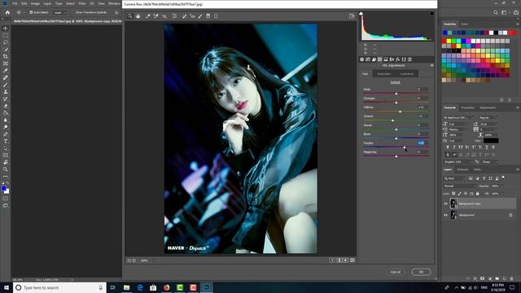Open the Basic panel icon
This screenshot has height=293, width=521.
[x=361, y=59]
